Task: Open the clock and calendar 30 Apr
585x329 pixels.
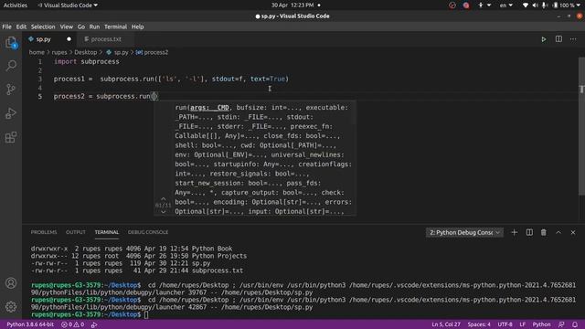Action: tap(292, 5)
